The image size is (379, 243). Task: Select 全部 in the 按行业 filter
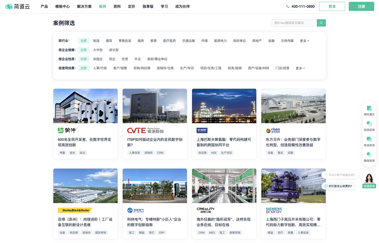point(83,41)
